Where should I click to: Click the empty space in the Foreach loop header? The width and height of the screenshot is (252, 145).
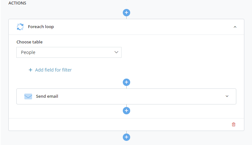pos(143,27)
